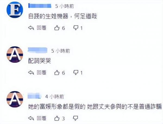Image resolution: width=163 pixels, height=124 pixels.
Task: Like the '自践的生娃機器' comment
Action: (x=57, y=28)
